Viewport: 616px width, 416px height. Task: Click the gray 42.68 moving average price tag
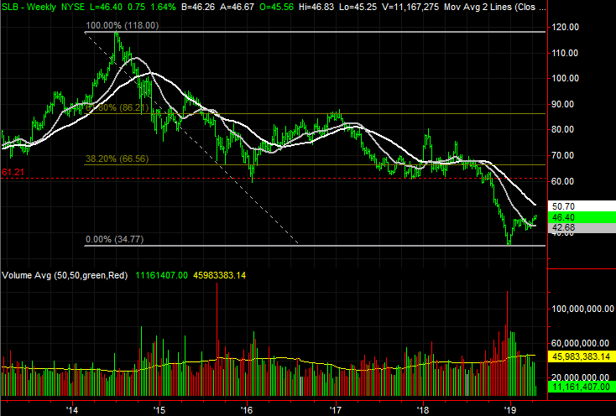tap(582, 227)
